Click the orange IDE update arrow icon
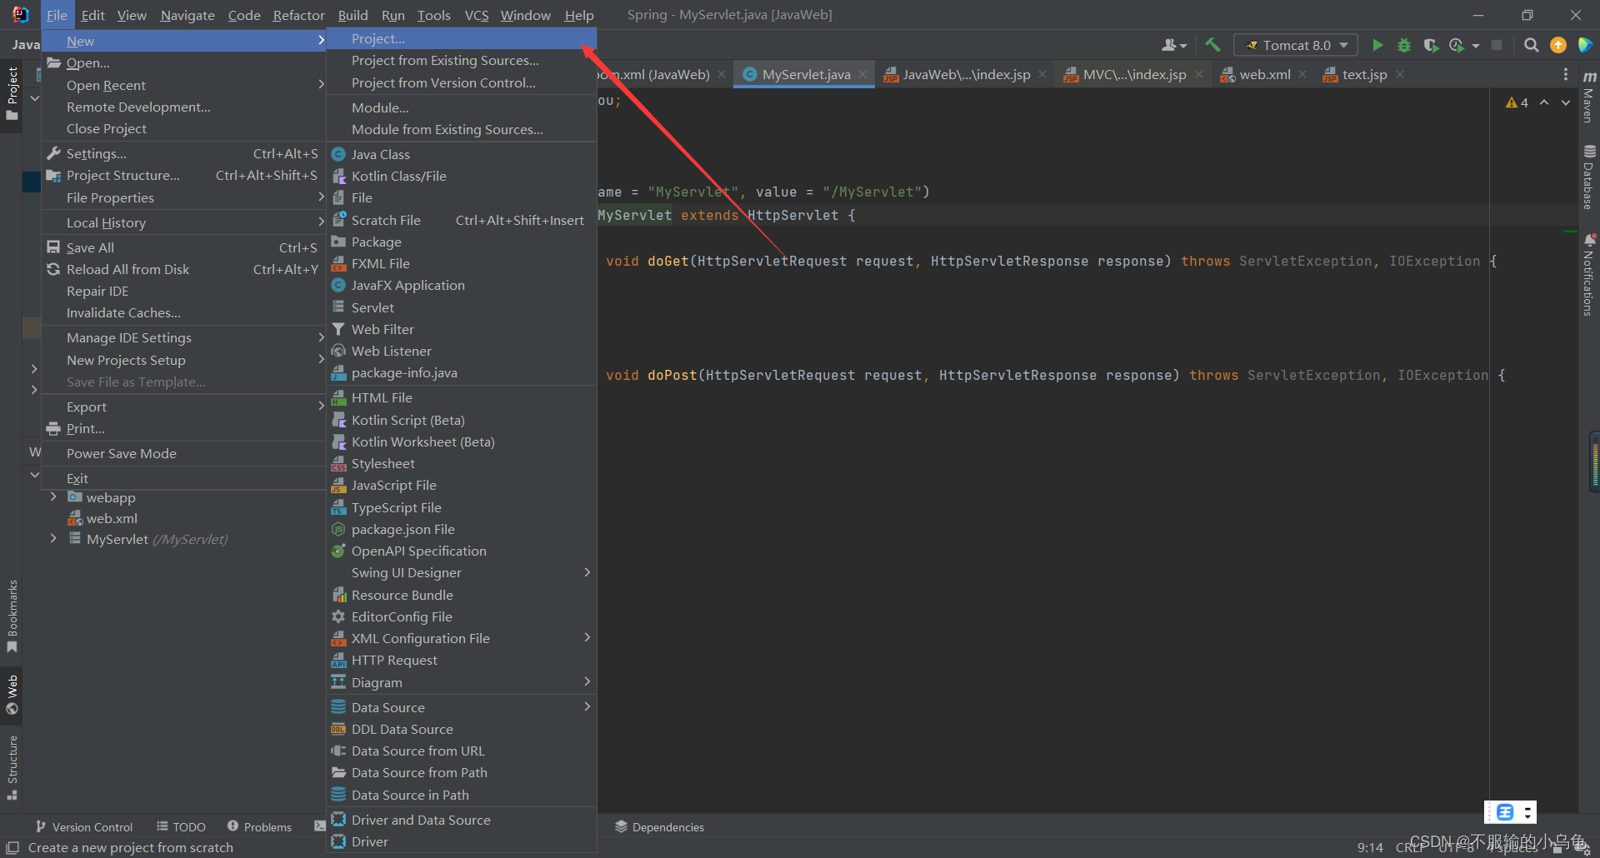The image size is (1600, 858). click(1557, 45)
